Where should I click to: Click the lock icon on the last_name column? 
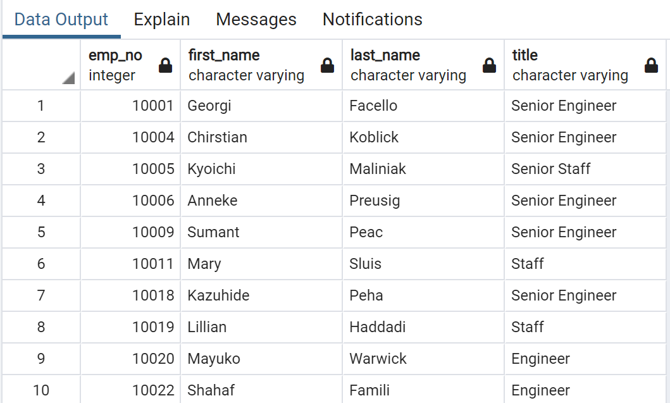pyautogui.click(x=488, y=65)
